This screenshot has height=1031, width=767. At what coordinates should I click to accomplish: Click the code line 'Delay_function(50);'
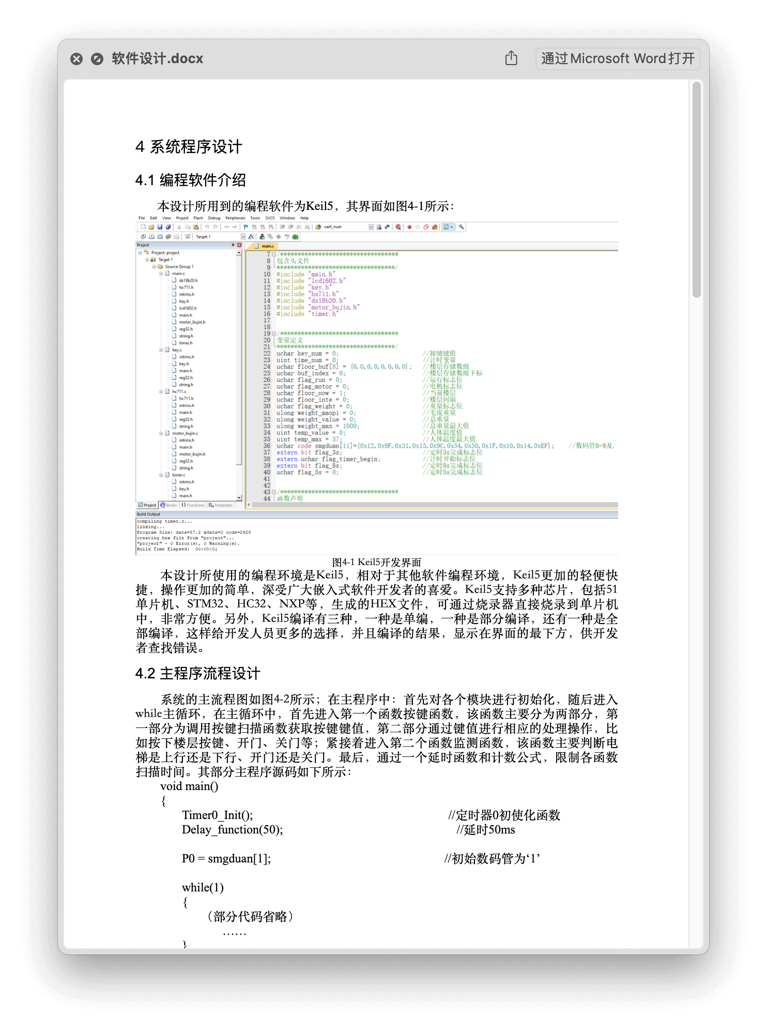232,830
